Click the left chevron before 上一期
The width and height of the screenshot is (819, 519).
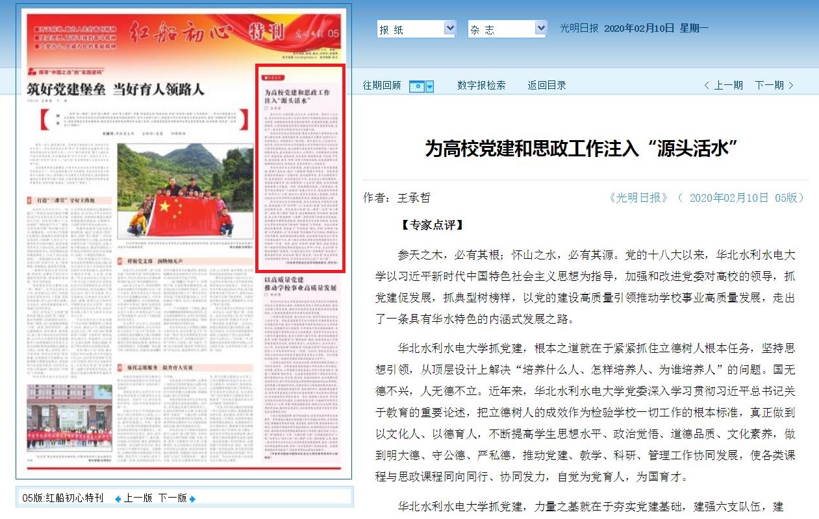pyautogui.click(x=705, y=84)
